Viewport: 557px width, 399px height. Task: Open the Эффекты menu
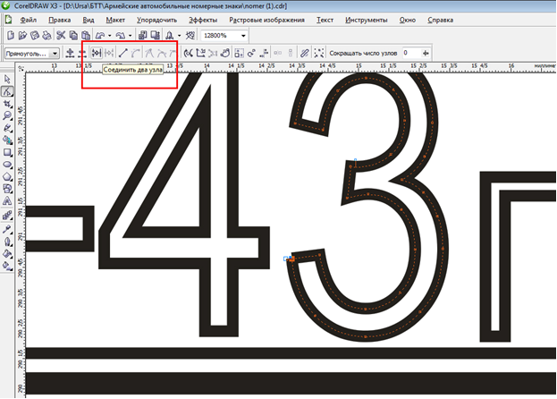[x=203, y=20]
